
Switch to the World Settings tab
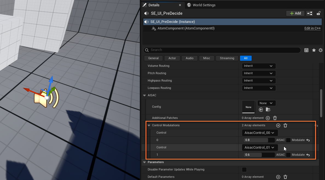(201, 5)
